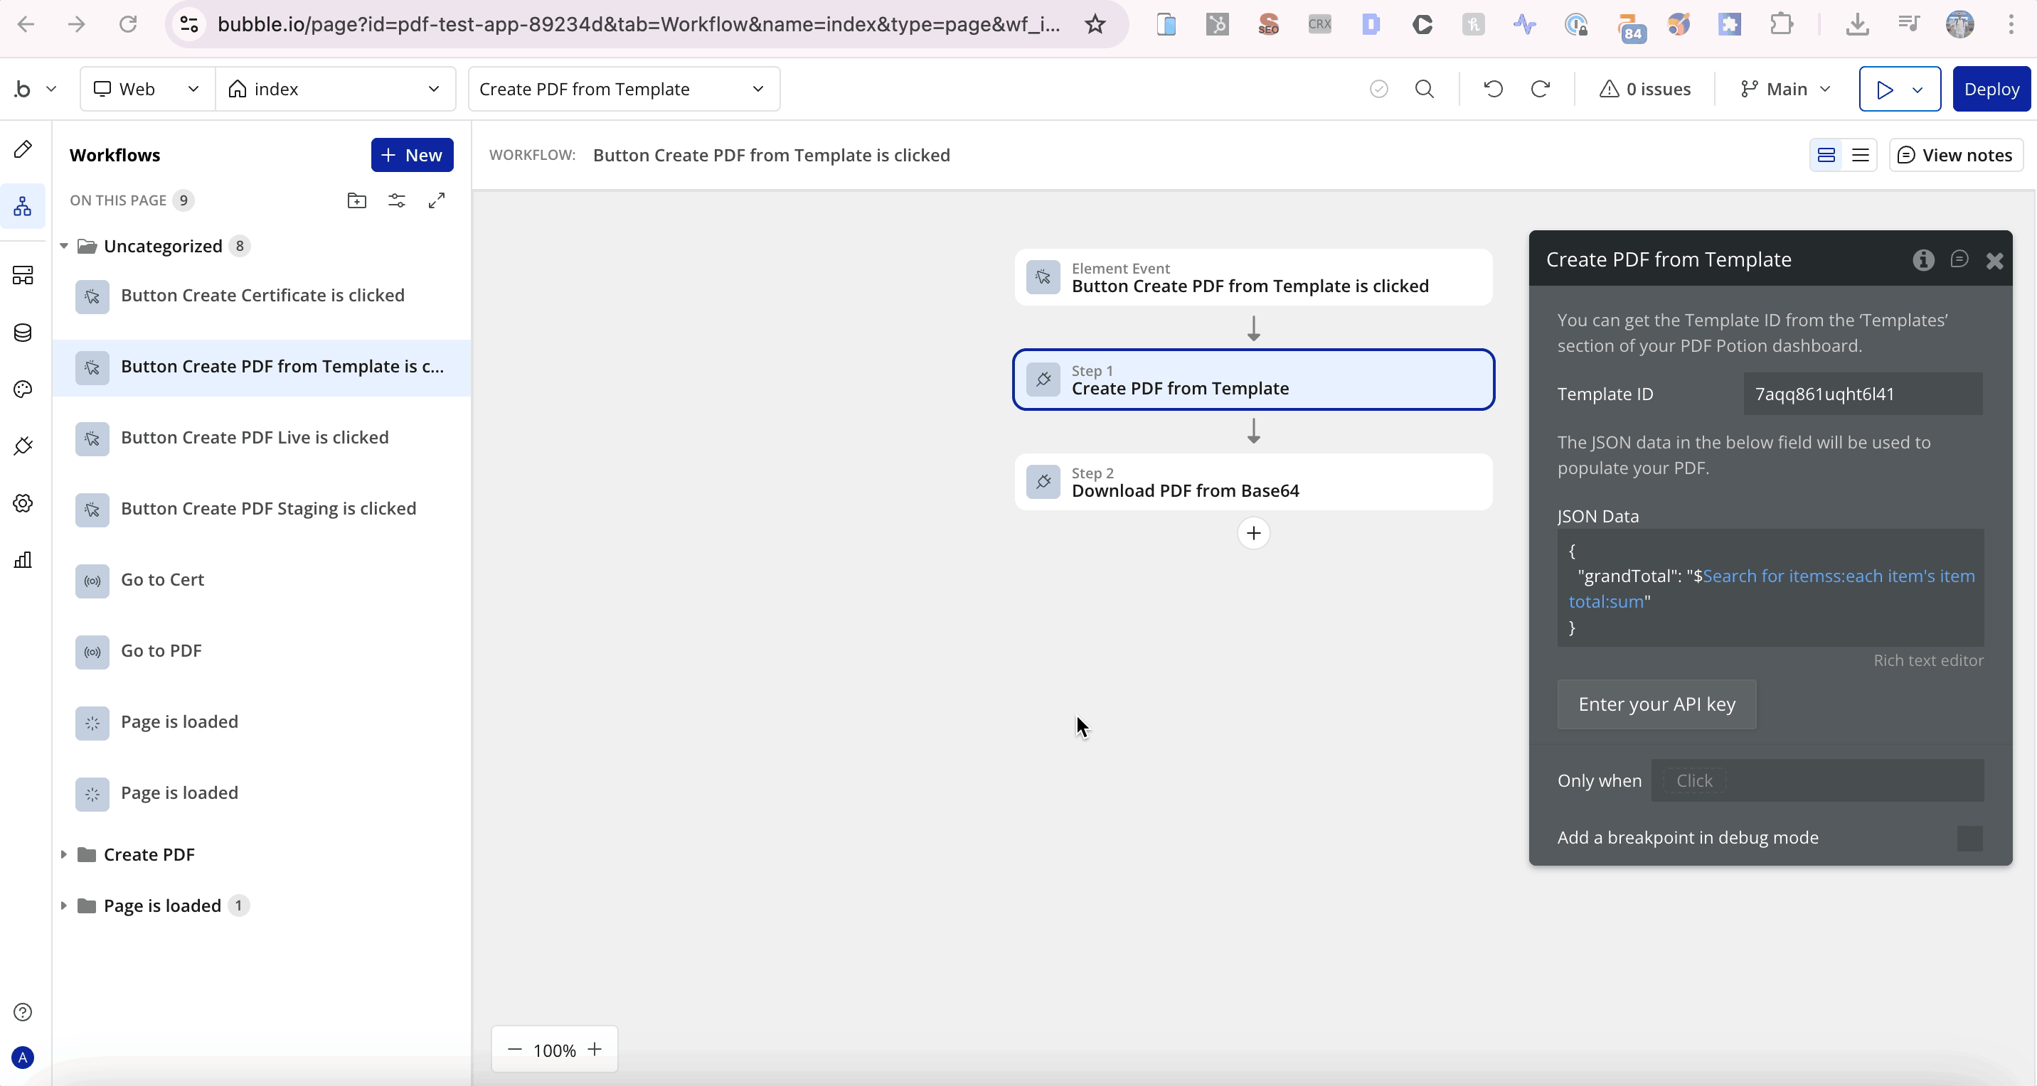
Task: Click the Deploy button
Action: [x=1990, y=90]
